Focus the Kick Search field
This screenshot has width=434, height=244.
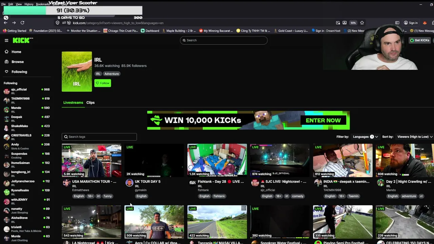pyautogui.click(x=224, y=40)
